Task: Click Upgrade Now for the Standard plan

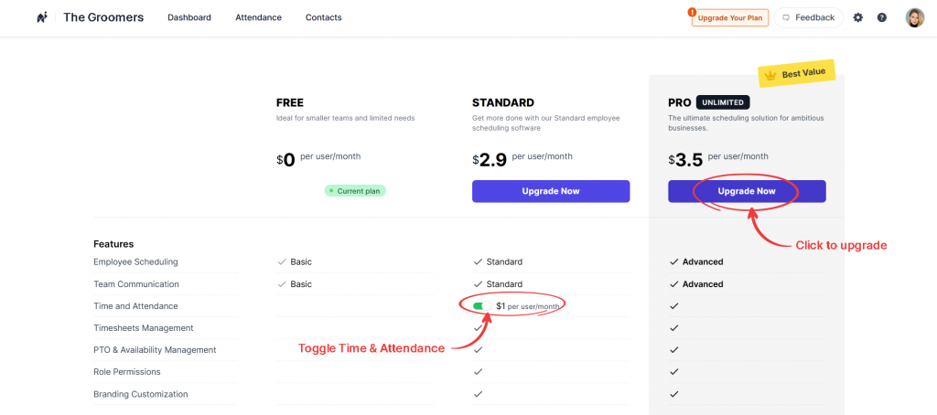Action: 550,191
